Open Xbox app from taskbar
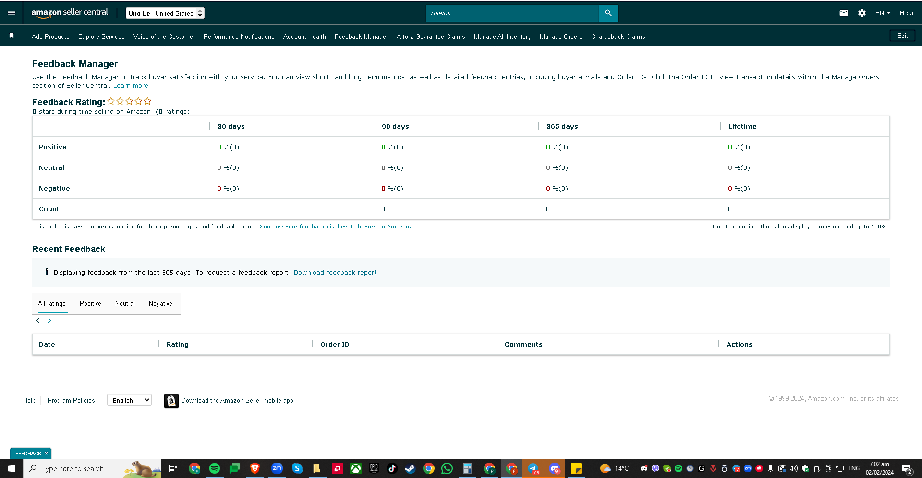 coord(356,468)
